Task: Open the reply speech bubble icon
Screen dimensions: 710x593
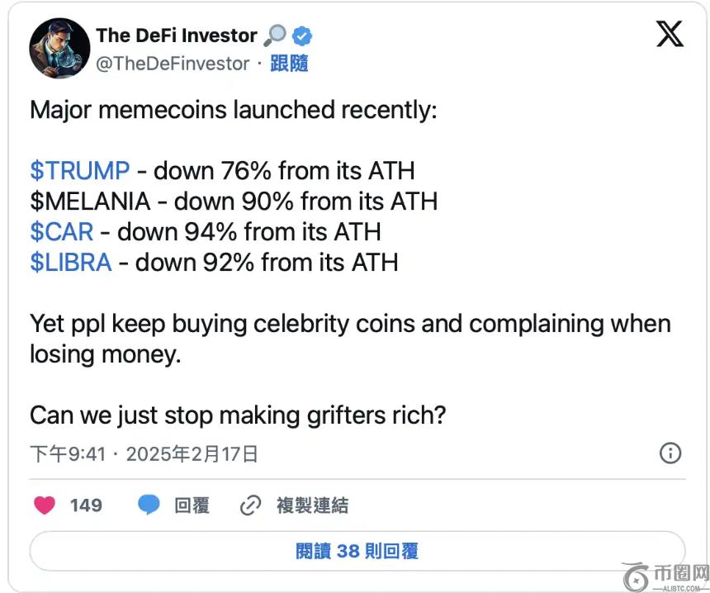Action: (147, 505)
